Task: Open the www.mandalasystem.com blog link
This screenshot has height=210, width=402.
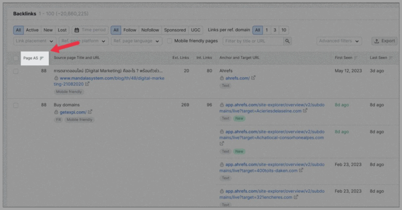Action: pyautogui.click(x=109, y=81)
